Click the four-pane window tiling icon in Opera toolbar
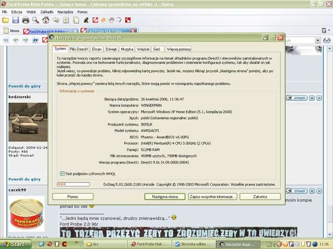Viewport: 333px width, 249px height. click(x=66, y=20)
